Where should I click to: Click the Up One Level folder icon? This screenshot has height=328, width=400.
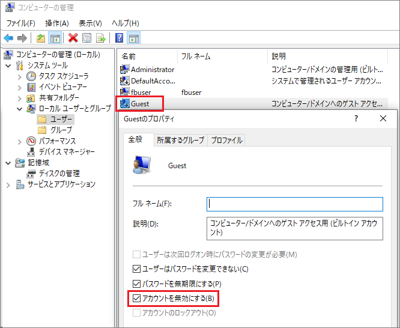41,38
